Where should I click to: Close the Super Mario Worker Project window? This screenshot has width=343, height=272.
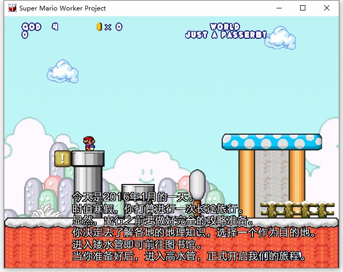pos(327,8)
